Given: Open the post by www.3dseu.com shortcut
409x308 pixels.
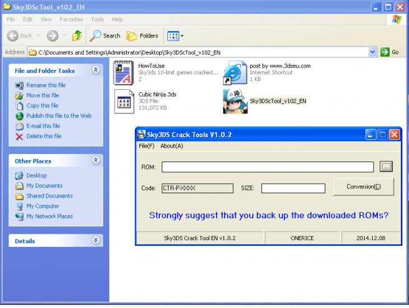Looking at the screenshot, I should (x=235, y=73).
